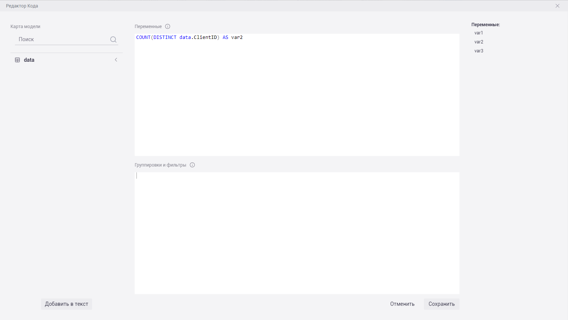Close the Редактор Кода dialog
This screenshot has height=320, width=568.
(558, 6)
